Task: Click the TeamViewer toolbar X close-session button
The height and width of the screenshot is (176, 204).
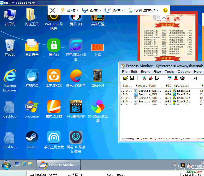Action: tap(53, 10)
